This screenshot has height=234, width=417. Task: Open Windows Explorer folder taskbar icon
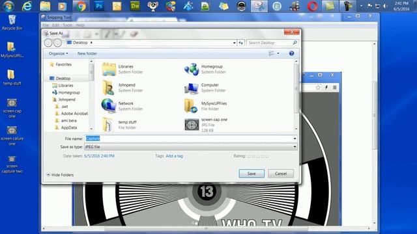click(45, 6)
